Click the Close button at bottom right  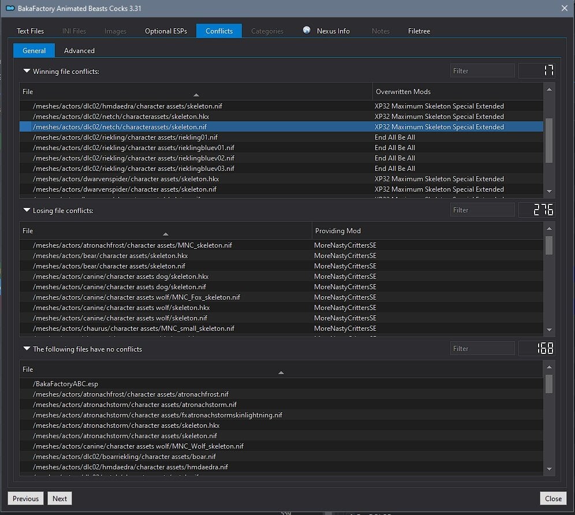pos(553,498)
